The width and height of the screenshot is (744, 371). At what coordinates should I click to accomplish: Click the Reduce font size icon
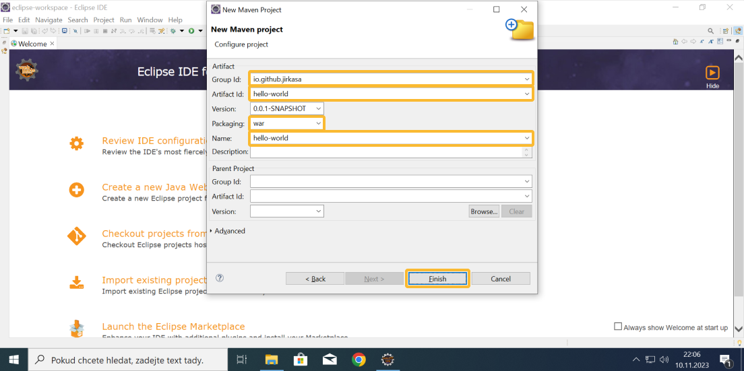coord(702,41)
